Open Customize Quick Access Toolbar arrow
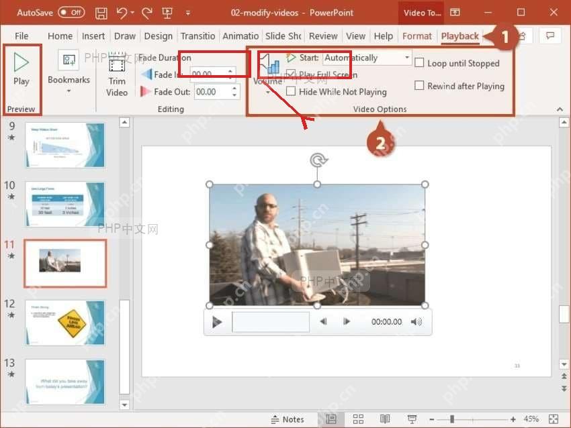The image size is (571, 428). click(188, 13)
